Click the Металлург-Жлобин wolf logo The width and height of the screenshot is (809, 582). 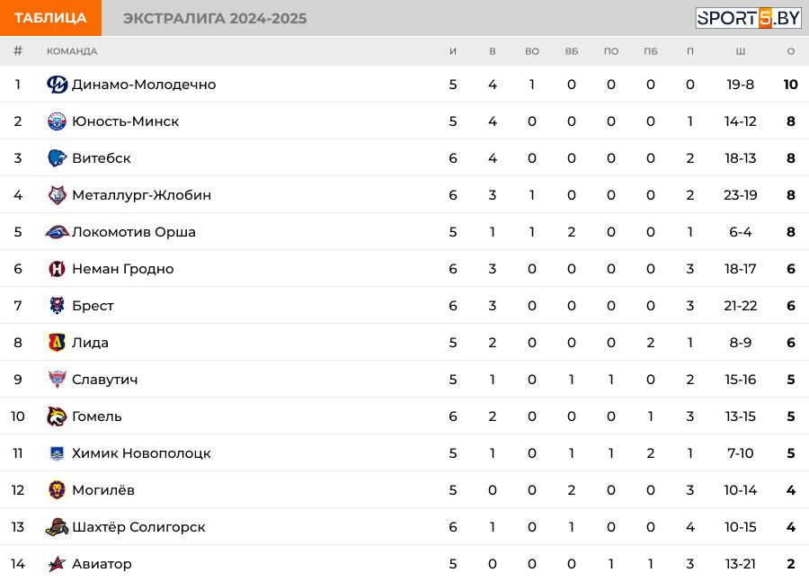57,195
